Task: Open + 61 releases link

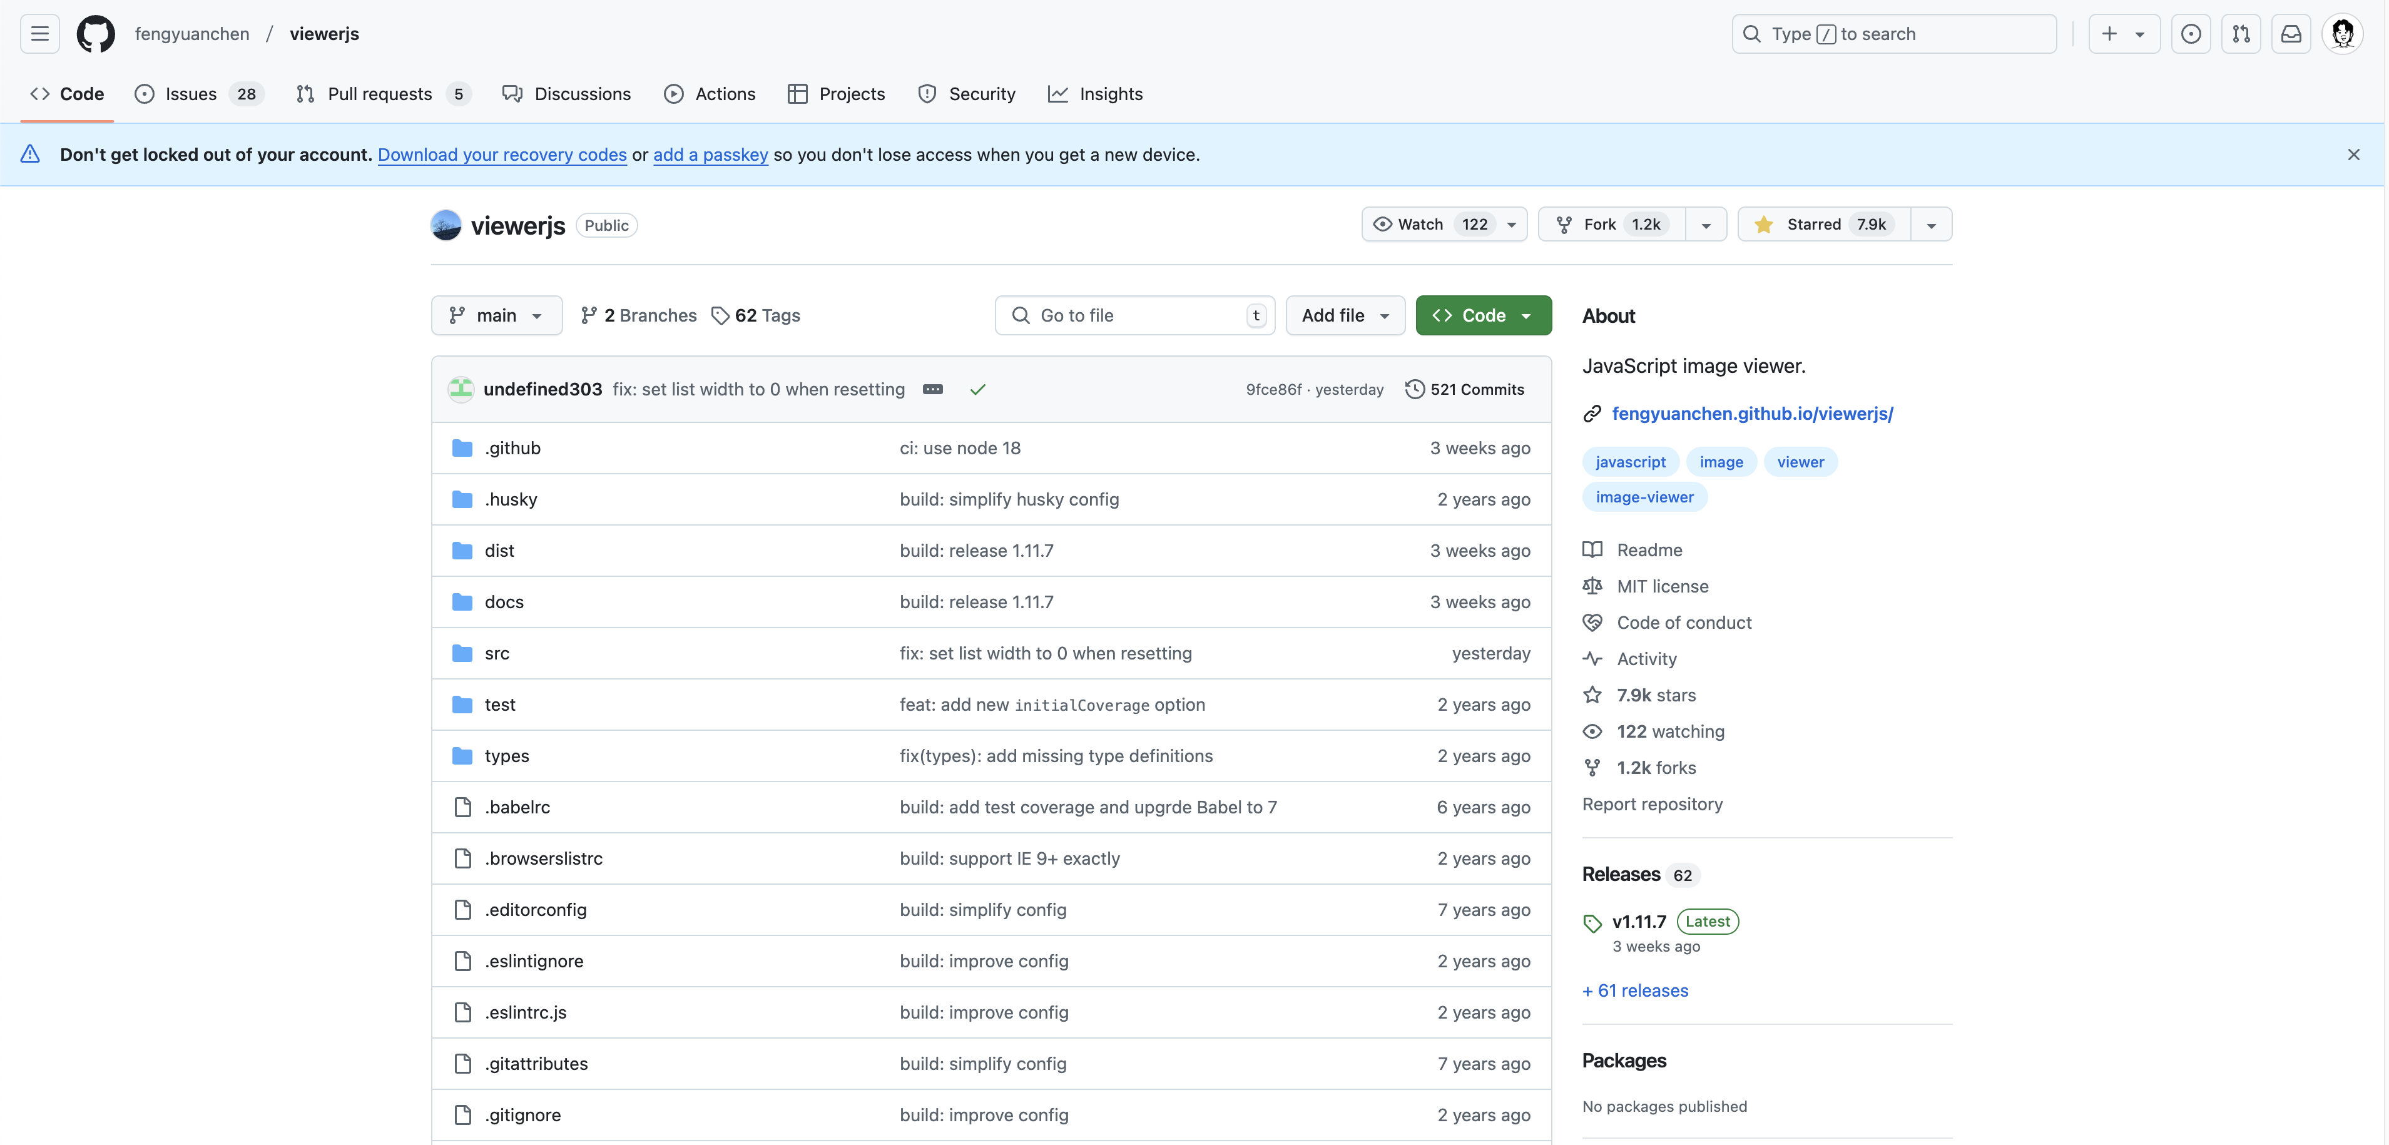Action: [x=1635, y=990]
